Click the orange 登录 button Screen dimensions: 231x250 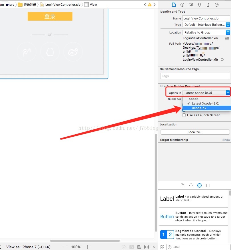click(x=50, y=16)
